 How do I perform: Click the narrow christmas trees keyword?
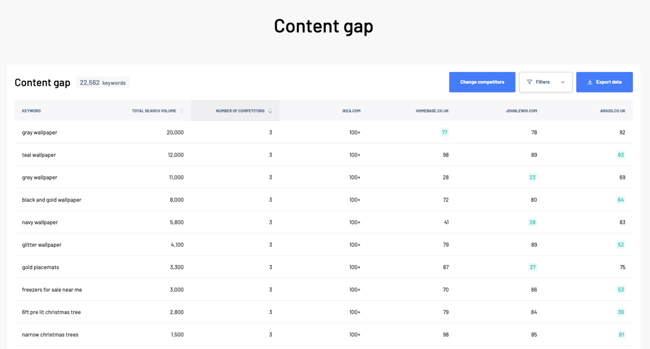point(50,334)
